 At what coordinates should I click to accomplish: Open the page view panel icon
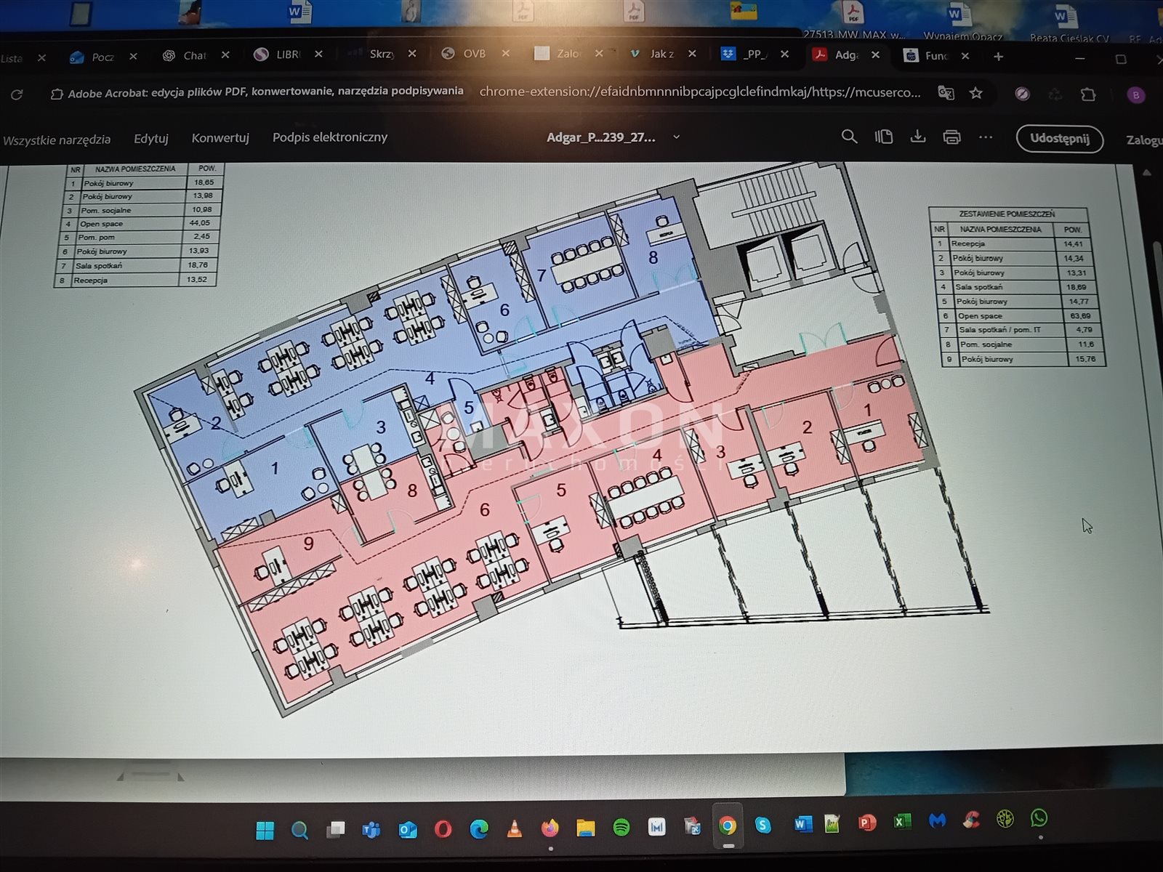884,137
